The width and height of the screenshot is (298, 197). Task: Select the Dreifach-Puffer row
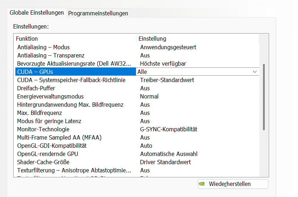point(137,88)
